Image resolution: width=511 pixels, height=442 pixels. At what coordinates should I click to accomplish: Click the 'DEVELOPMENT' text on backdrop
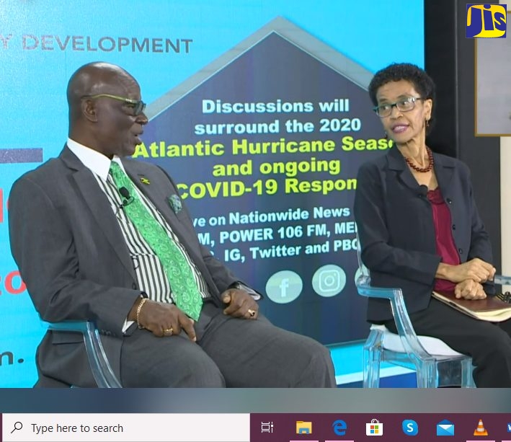(107, 44)
